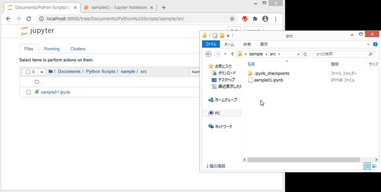Select the Files tab in Jupyter
The height and width of the screenshot is (192, 381).
coord(29,49)
